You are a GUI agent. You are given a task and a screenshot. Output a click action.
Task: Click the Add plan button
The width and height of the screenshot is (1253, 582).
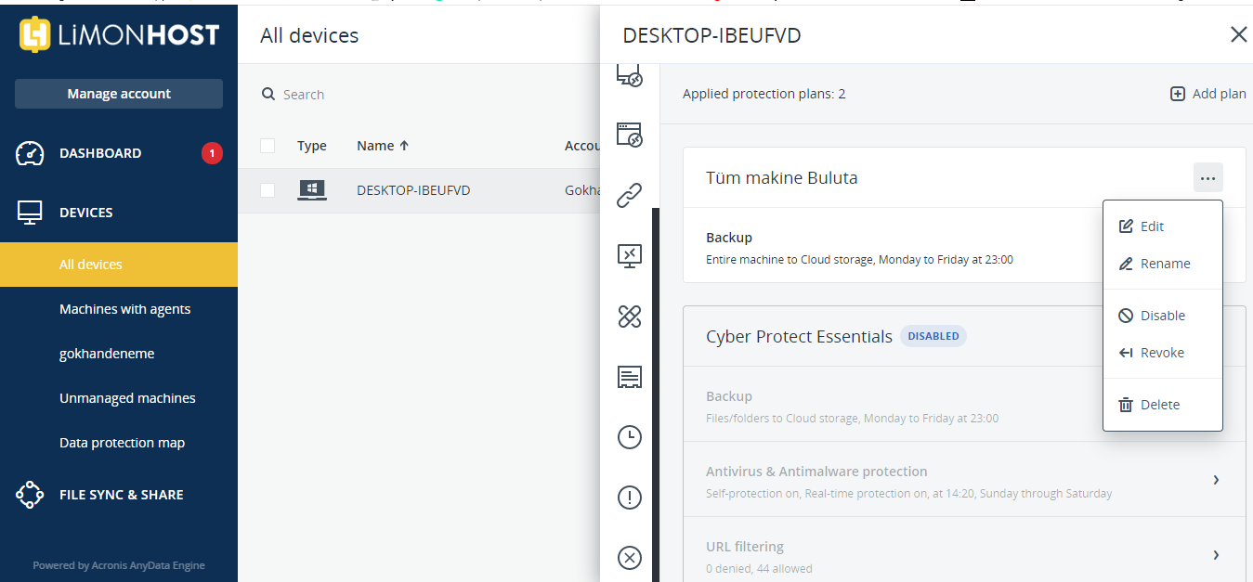pos(1207,94)
